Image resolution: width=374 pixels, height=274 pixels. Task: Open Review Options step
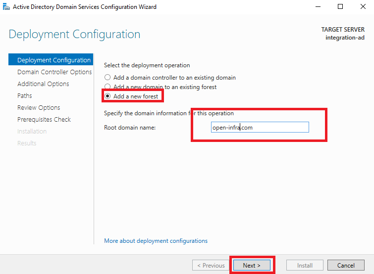tap(39, 108)
